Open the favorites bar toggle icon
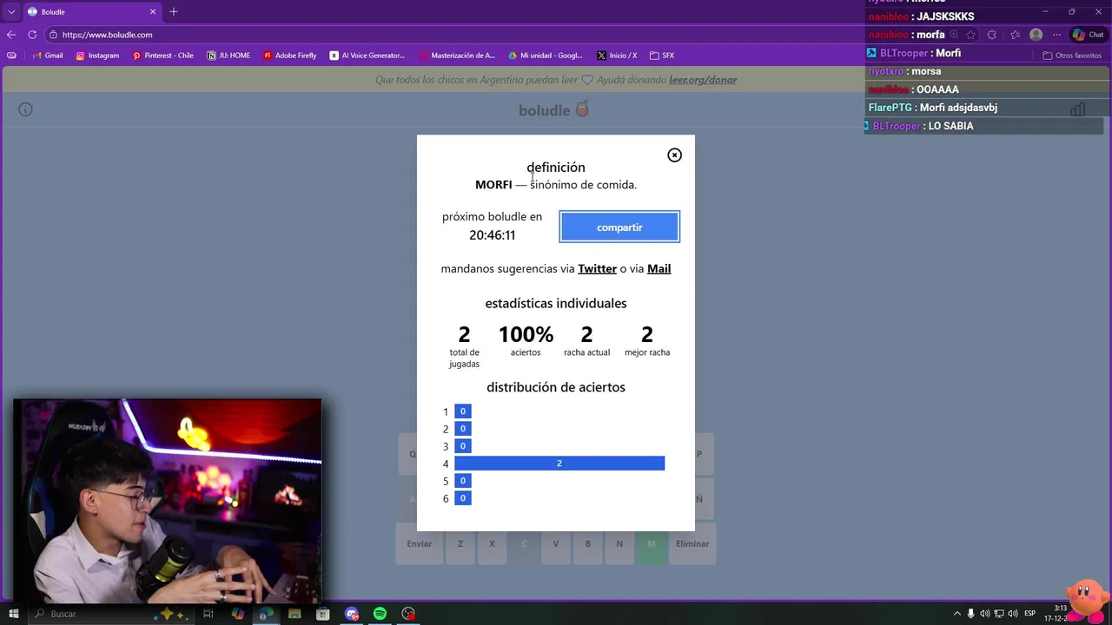 click(x=11, y=56)
